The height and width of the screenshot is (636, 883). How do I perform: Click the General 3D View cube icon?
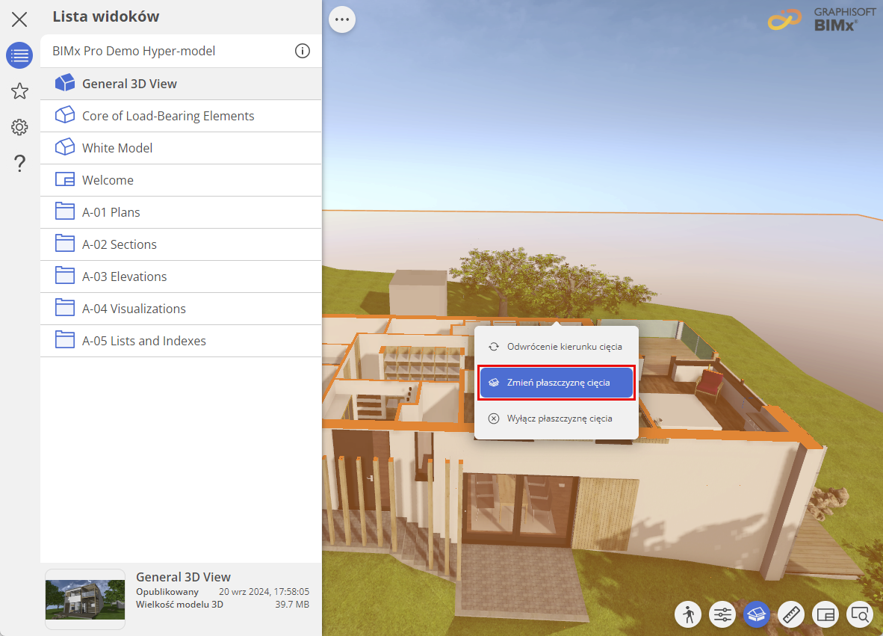pyautogui.click(x=65, y=83)
